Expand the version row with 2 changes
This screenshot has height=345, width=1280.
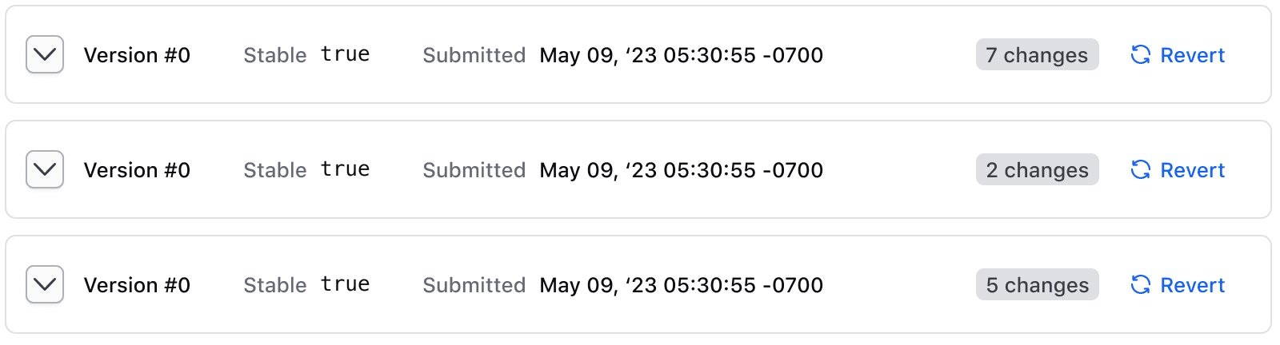45,169
